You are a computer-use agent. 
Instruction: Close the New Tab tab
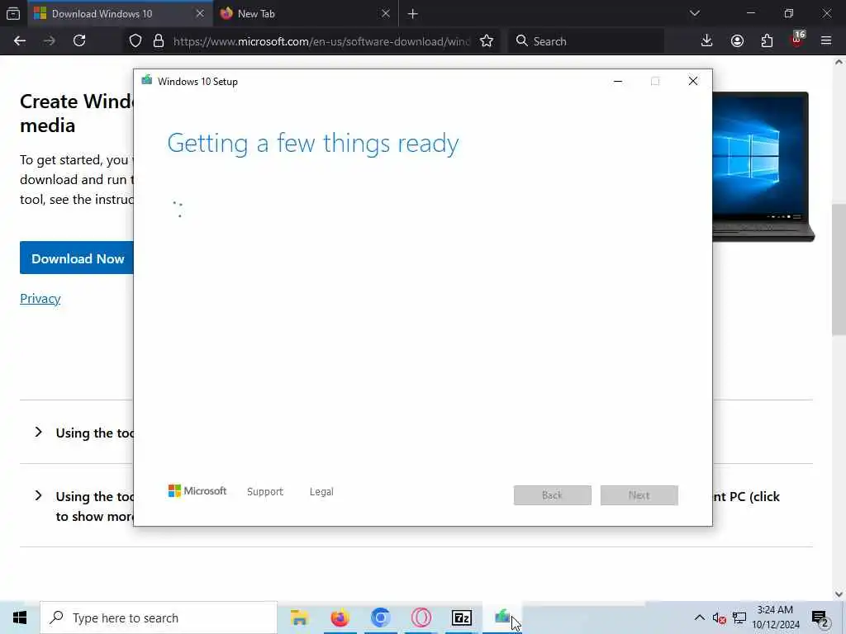click(x=385, y=13)
